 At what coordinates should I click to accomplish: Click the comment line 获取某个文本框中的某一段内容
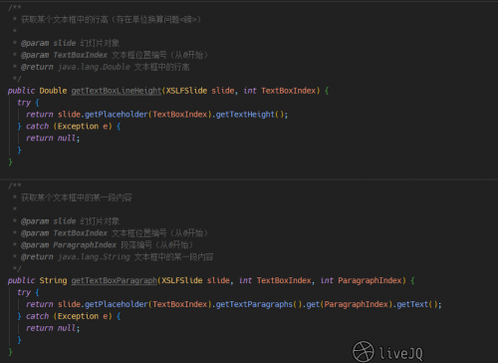coord(77,197)
